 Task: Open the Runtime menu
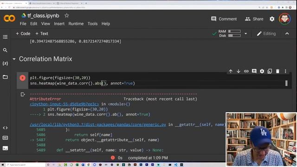point(76,24)
